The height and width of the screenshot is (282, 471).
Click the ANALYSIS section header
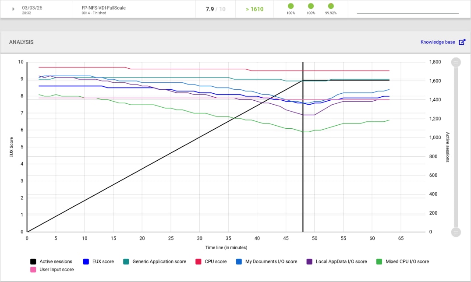coord(21,42)
